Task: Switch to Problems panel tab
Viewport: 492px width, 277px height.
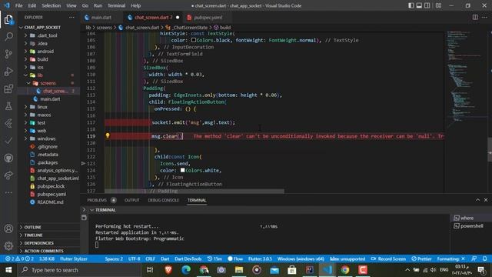Action: [x=101, y=200]
